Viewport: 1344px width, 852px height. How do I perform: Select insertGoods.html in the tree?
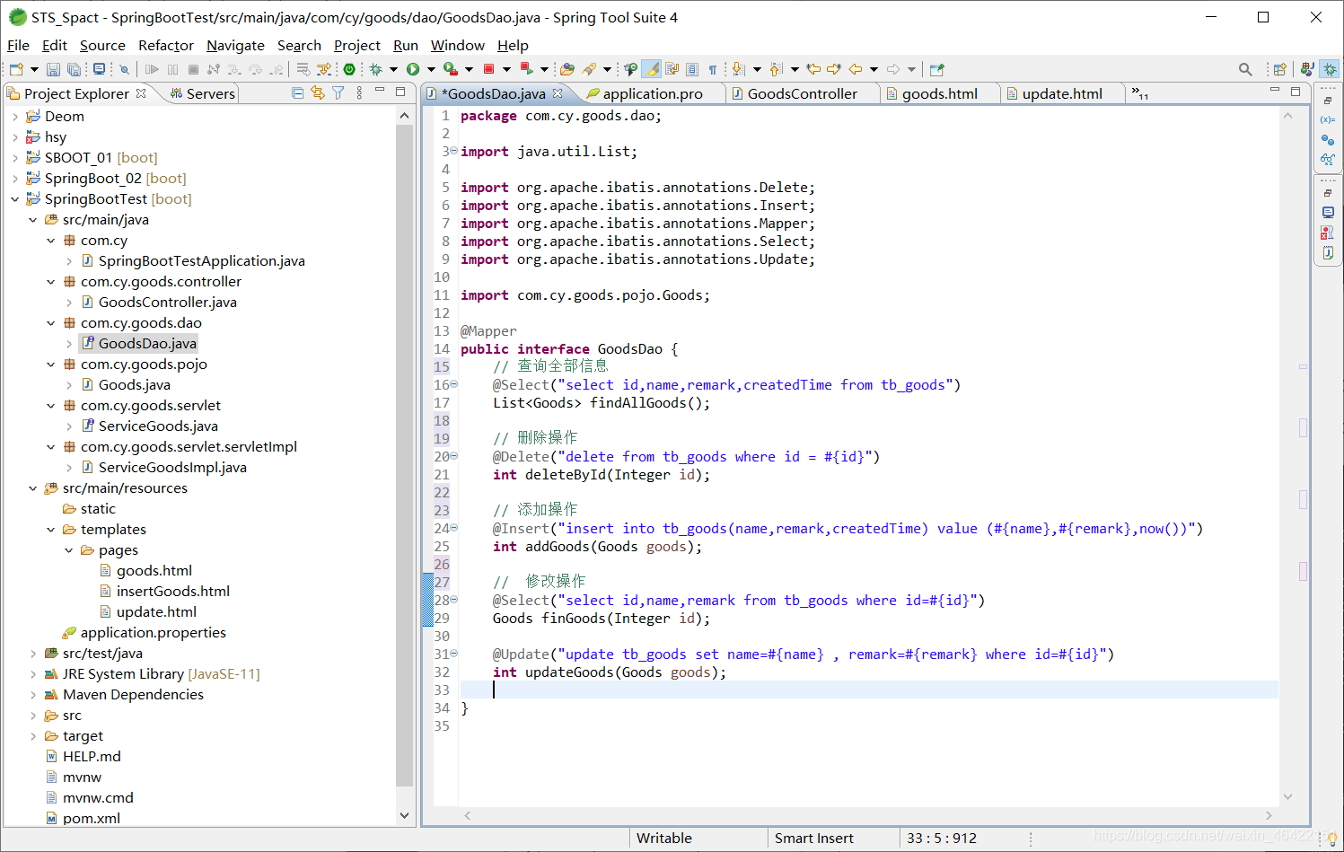[173, 591]
